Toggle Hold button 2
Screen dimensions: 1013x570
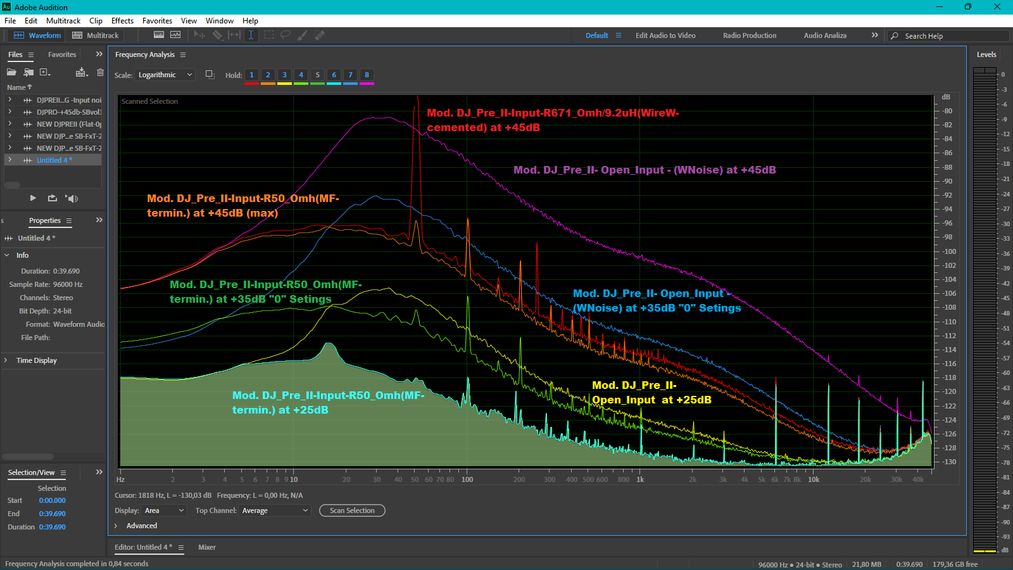click(268, 75)
